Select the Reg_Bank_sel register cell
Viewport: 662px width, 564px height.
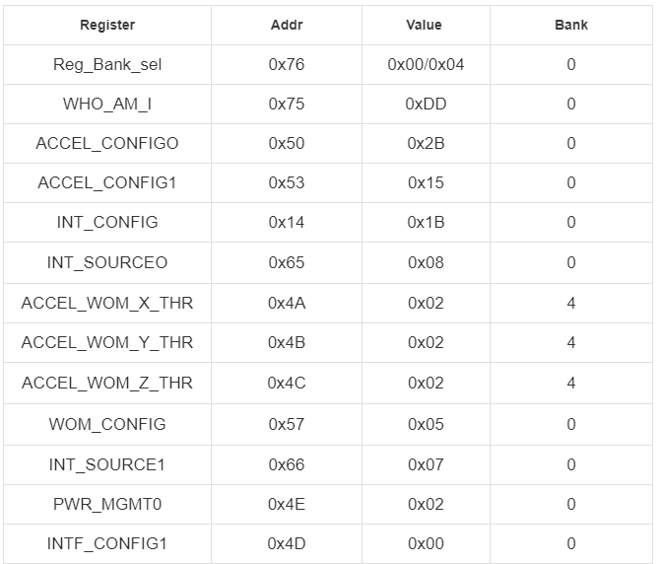107,65
